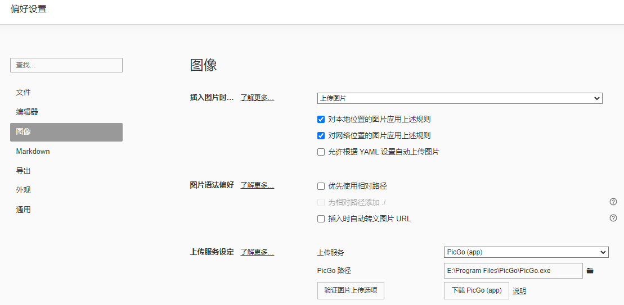Open the 说明 link beside download button

coord(519,291)
